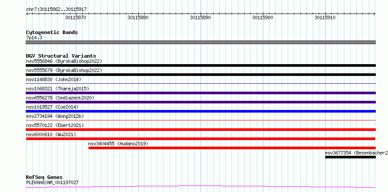
Task: Click the blue bar under nsv1019527
Action: tap(201, 111)
